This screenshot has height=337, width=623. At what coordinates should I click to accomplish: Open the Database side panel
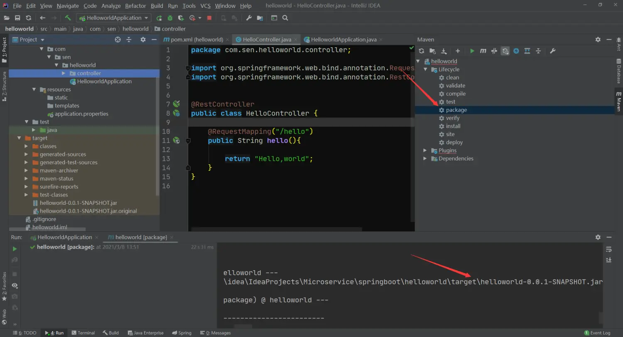click(x=619, y=71)
